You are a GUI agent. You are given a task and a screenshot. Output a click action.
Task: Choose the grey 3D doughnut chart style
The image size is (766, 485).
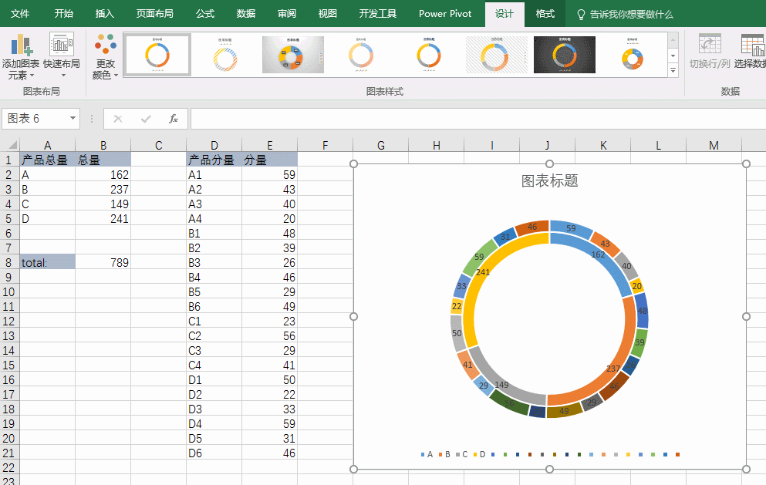(x=292, y=55)
